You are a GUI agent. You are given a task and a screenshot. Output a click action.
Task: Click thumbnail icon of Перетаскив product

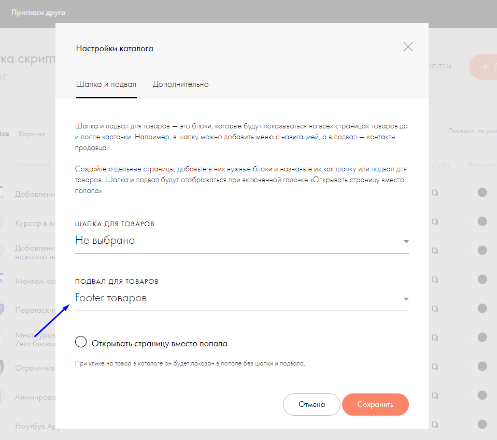click(2, 309)
